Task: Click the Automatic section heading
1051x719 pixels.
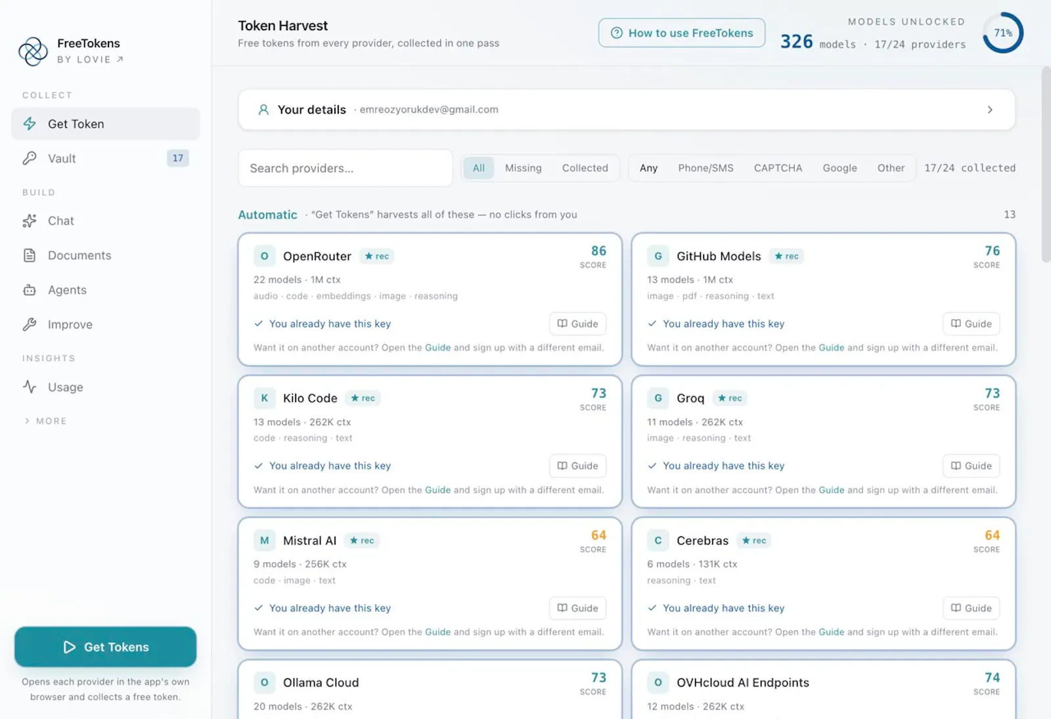Action: pos(267,215)
